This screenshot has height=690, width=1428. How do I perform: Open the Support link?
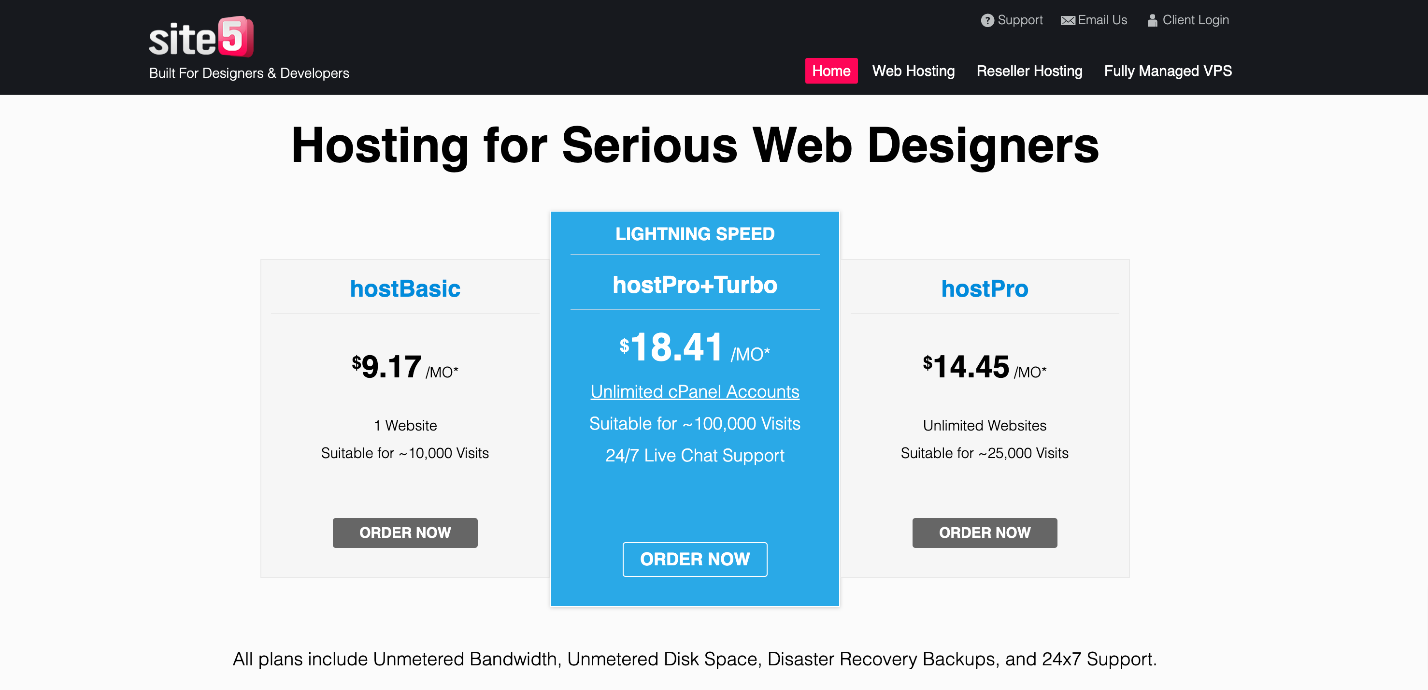1020,20
